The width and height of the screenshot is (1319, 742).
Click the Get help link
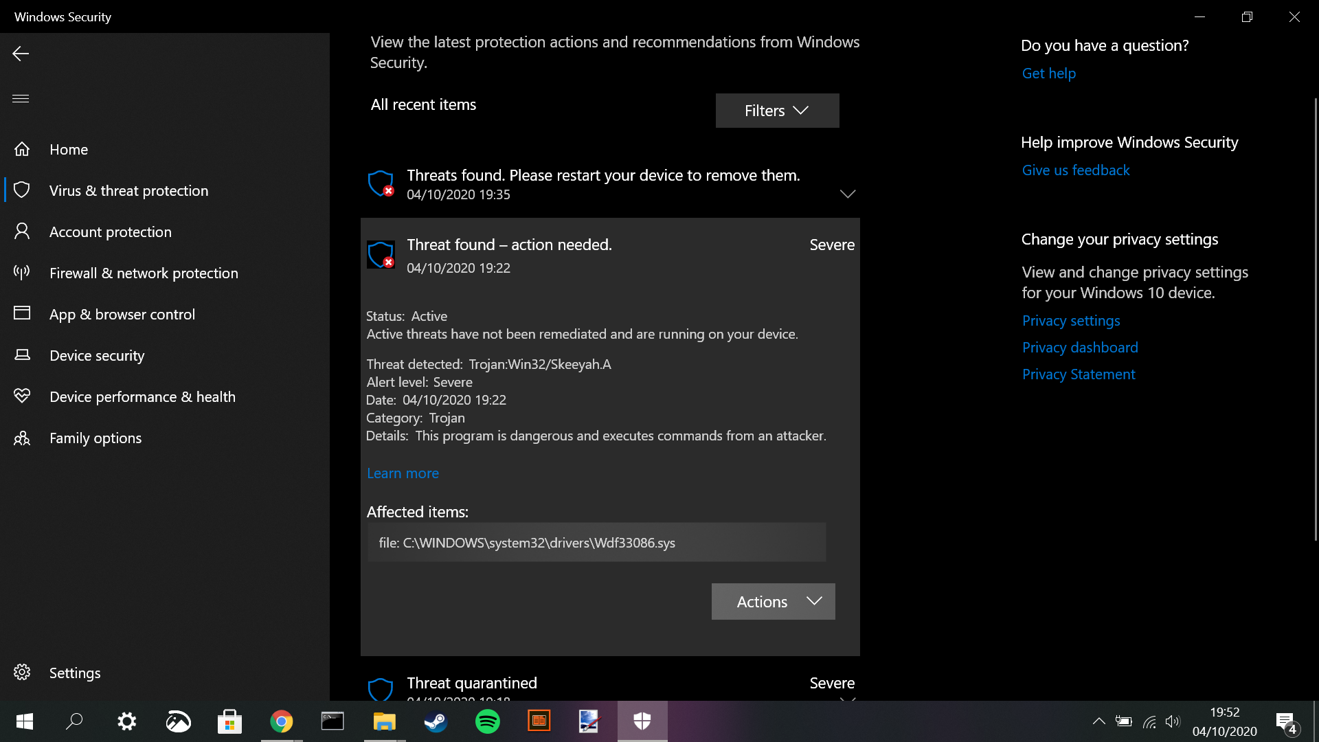(x=1049, y=74)
